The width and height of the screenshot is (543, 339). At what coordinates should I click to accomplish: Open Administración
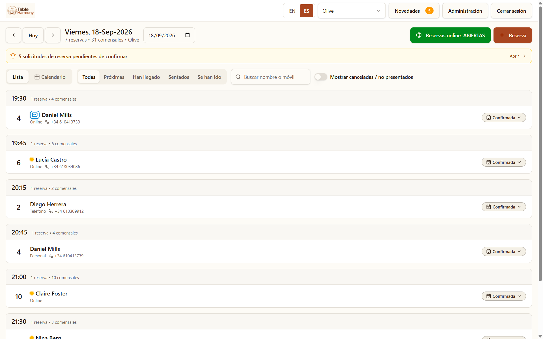point(465,11)
